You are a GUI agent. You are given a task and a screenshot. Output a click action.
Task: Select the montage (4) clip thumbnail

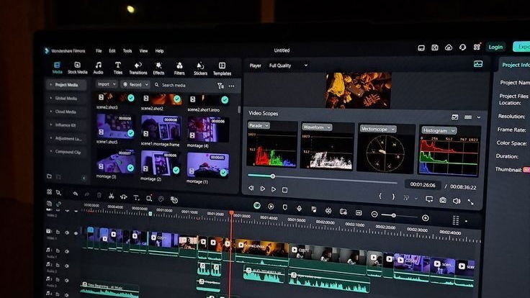(x=207, y=130)
